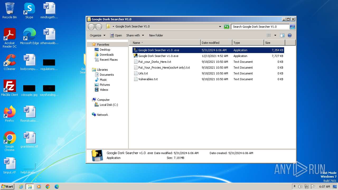This screenshot has height=190, width=338.
Task: Click the address bar path Google Dork Searcher V1.0
Action: point(132,26)
